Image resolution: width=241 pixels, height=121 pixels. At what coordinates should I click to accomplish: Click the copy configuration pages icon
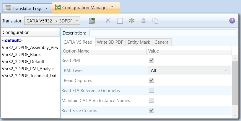(155, 21)
